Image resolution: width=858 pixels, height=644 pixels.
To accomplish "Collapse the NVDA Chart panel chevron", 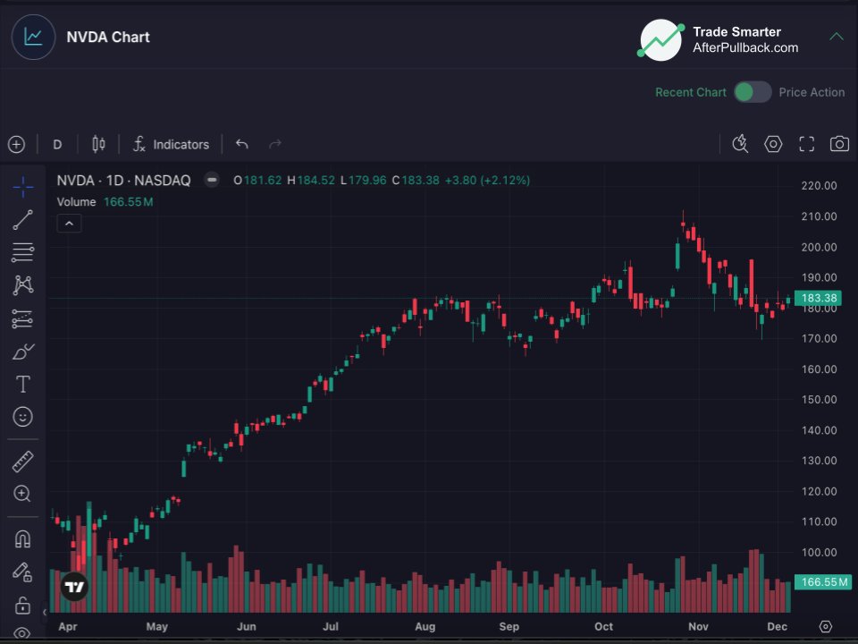I will click(837, 37).
